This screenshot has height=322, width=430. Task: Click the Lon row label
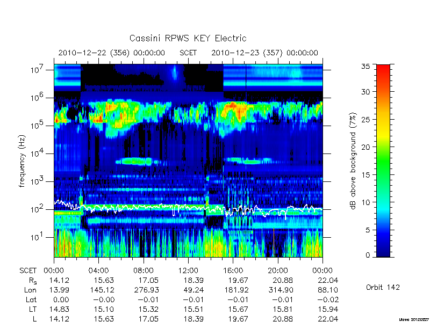point(30,290)
